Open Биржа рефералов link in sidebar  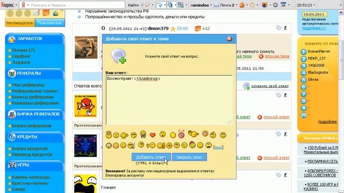tap(32, 126)
